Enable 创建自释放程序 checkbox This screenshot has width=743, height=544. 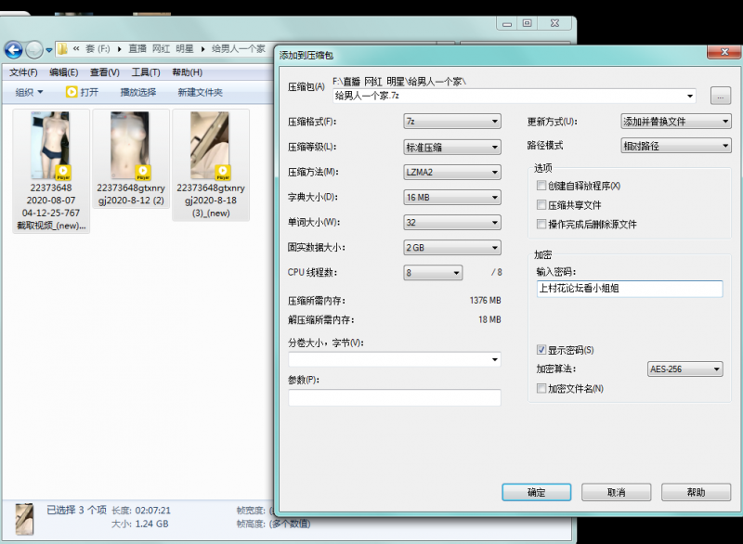click(x=541, y=185)
